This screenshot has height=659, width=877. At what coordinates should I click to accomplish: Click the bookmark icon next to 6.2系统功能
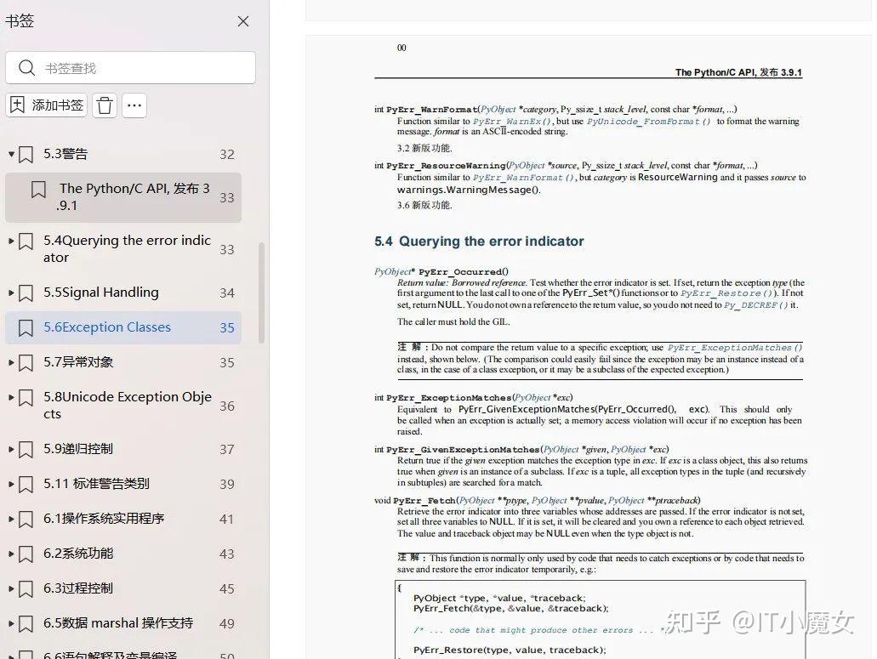pyautogui.click(x=24, y=554)
